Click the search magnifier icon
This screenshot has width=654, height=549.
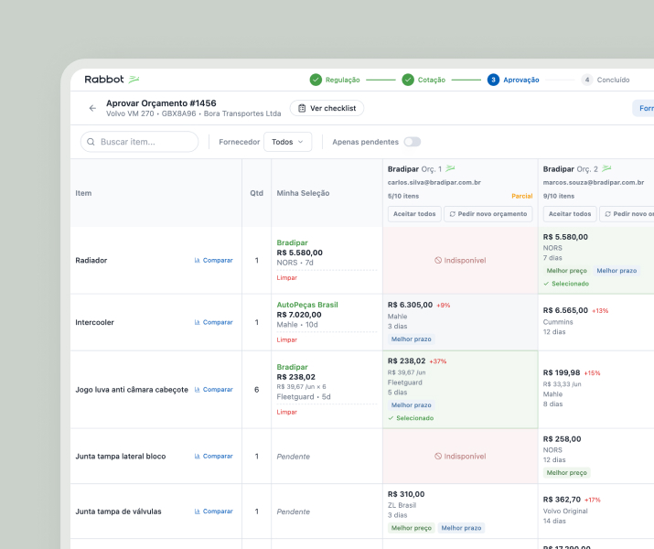pos(91,142)
